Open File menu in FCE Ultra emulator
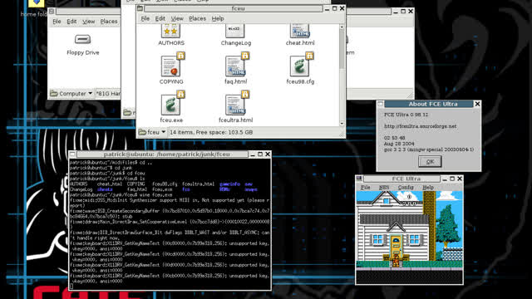 coord(366,187)
